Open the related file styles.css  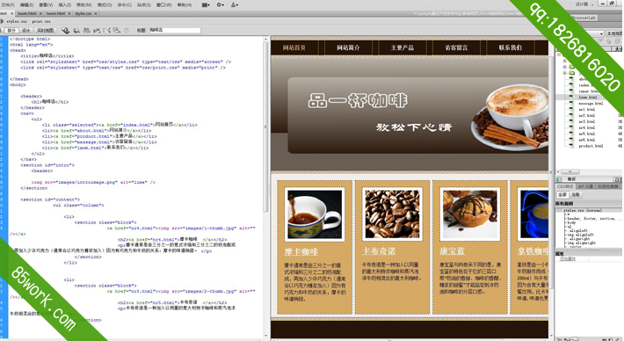[x=17, y=21]
